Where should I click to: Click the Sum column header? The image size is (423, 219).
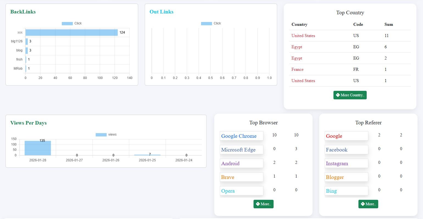coord(389,24)
